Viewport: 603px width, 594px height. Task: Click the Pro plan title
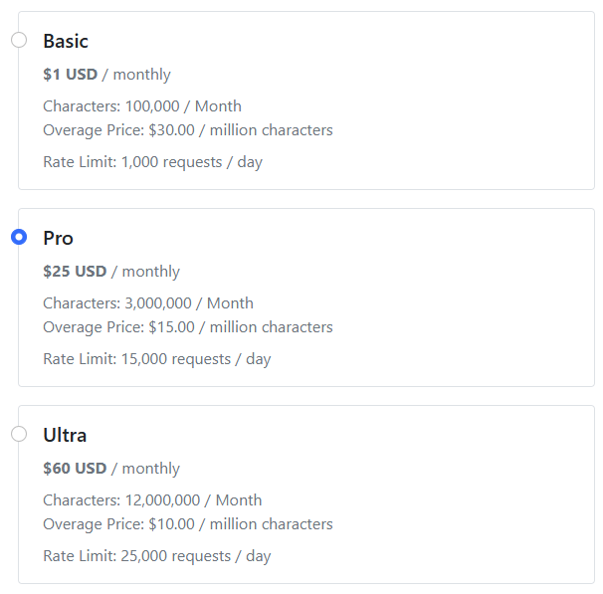coord(58,239)
